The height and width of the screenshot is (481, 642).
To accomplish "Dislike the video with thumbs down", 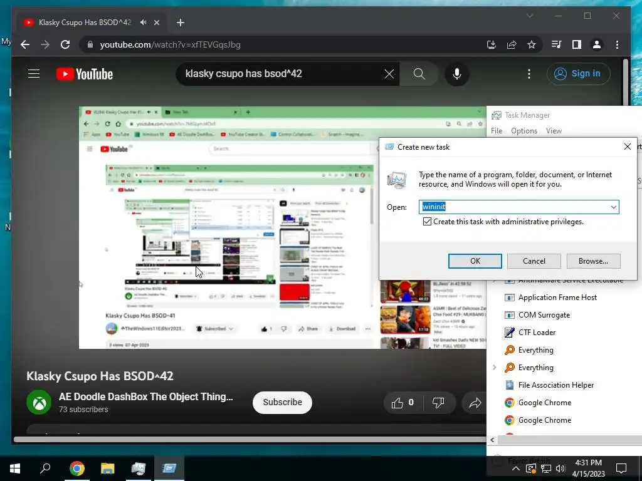I will 438,403.
